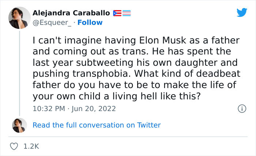Screen dimensions: 256x156
Task: Like the tweet with the heart icon
Action: pos(14,146)
